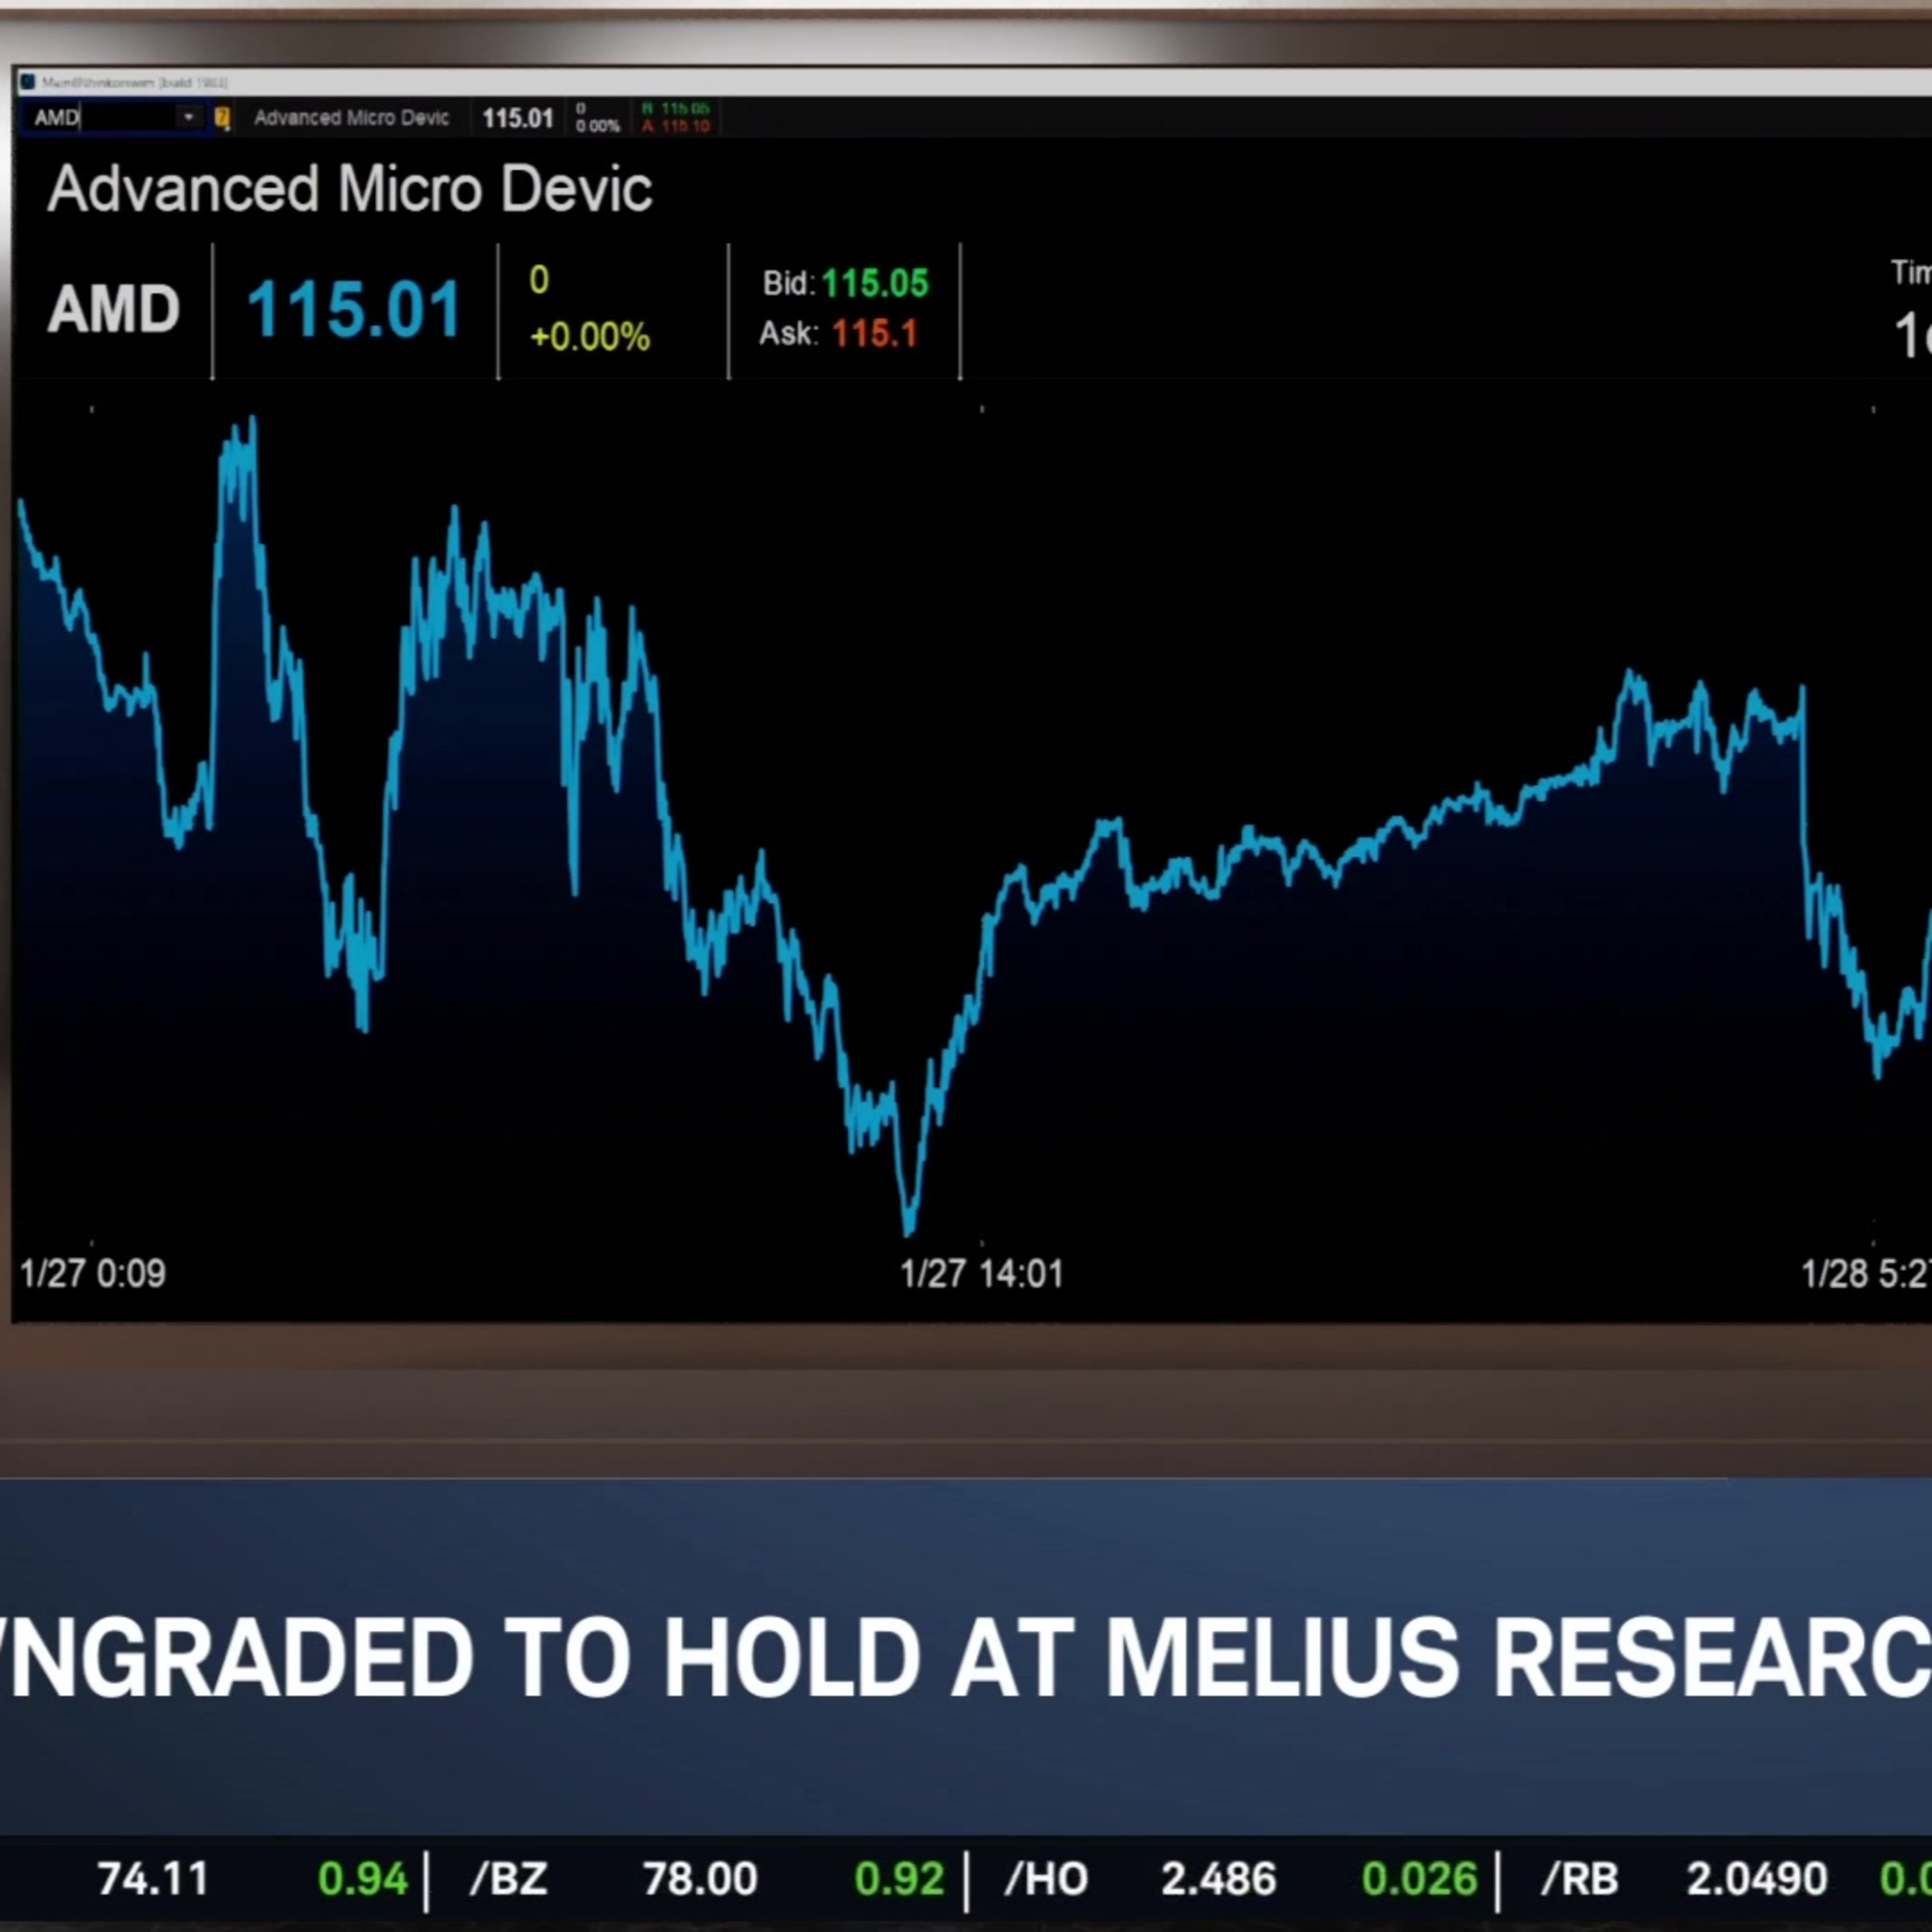Click the yellow icon beside the symbol box
1932x1932 pixels.
click(222, 118)
